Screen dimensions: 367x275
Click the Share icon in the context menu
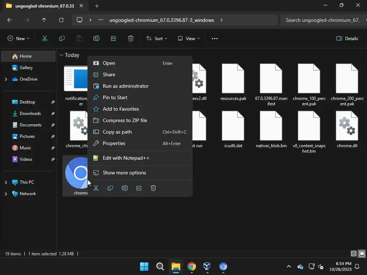(x=139, y=188)
